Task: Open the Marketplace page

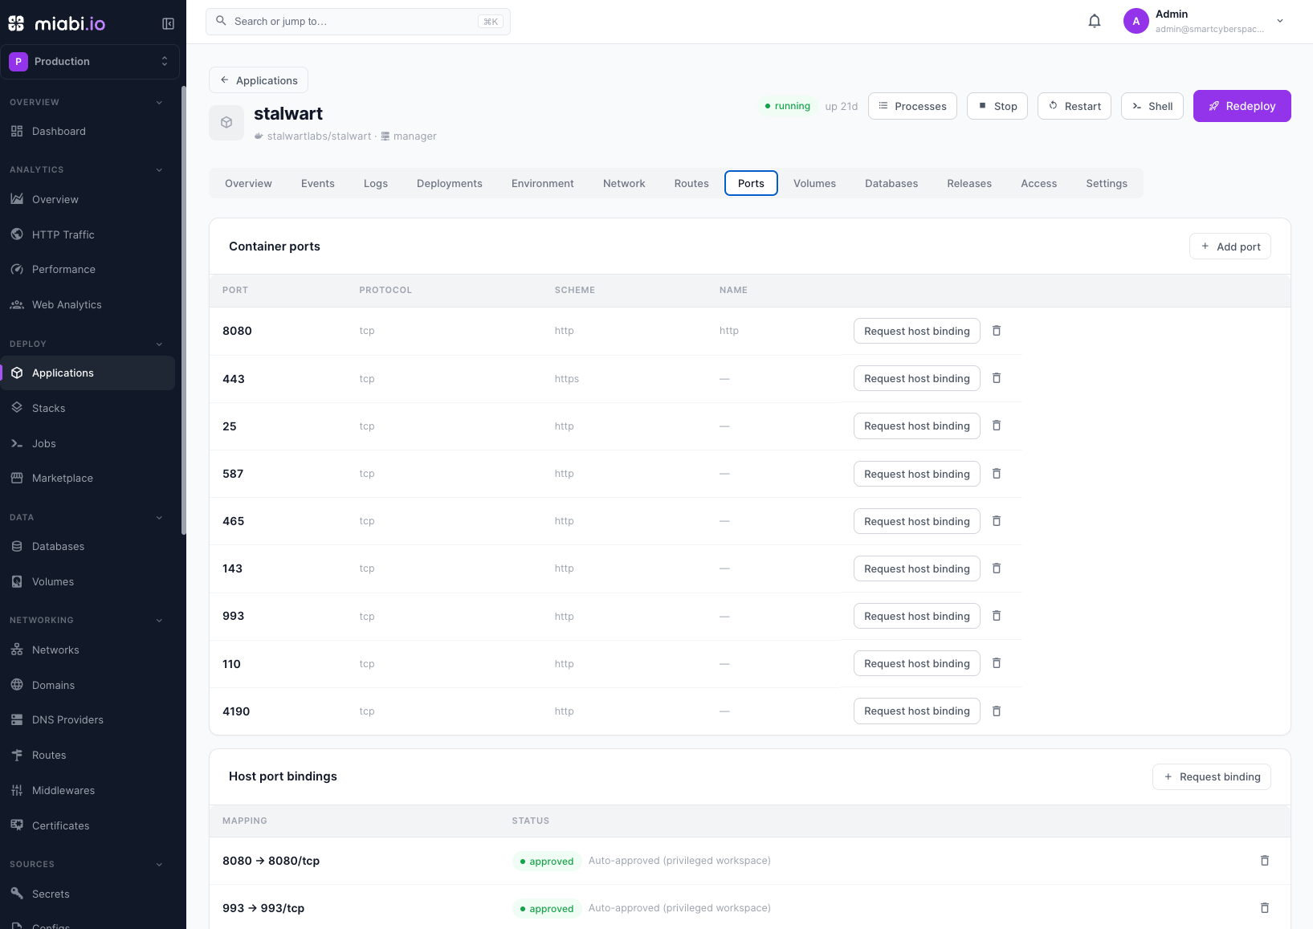Action: tap(88, 479)
